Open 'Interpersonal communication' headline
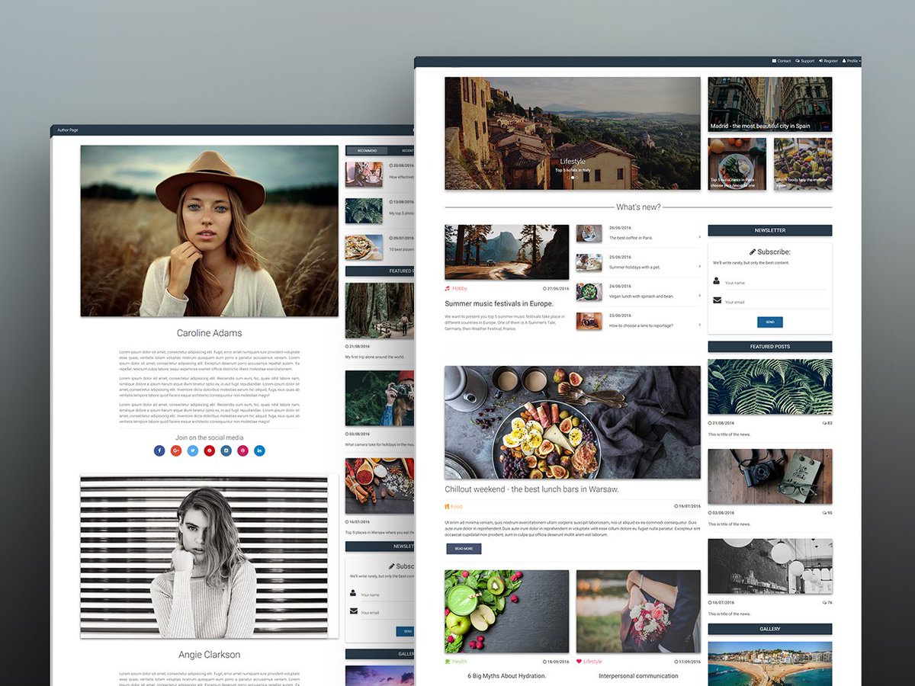This screenshot has width=915, height=686. pos(638,676)
